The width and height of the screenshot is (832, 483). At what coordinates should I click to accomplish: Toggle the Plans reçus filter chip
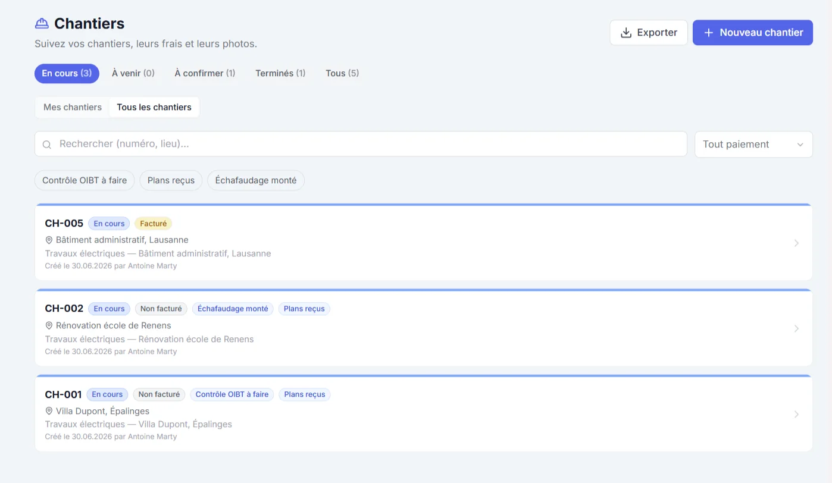pyautogui.click(x=171, y=180)
